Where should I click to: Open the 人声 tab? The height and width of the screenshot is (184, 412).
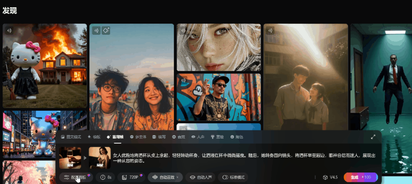coord(198,137)
